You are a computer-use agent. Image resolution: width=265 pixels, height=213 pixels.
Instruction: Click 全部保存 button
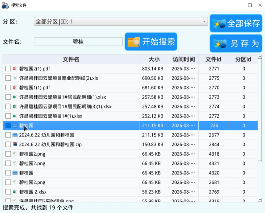coord(236,23)
